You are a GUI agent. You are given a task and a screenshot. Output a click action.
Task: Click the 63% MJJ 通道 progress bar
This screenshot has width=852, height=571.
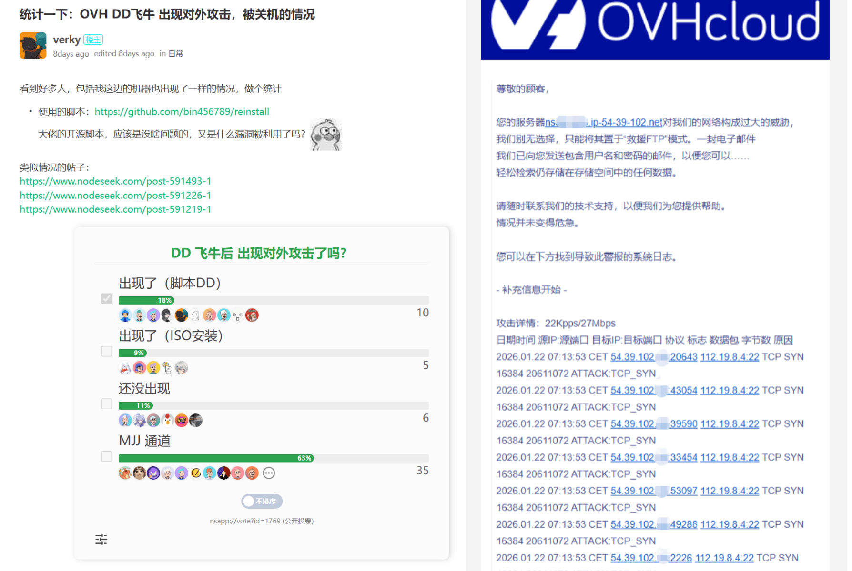pos(216,458)
